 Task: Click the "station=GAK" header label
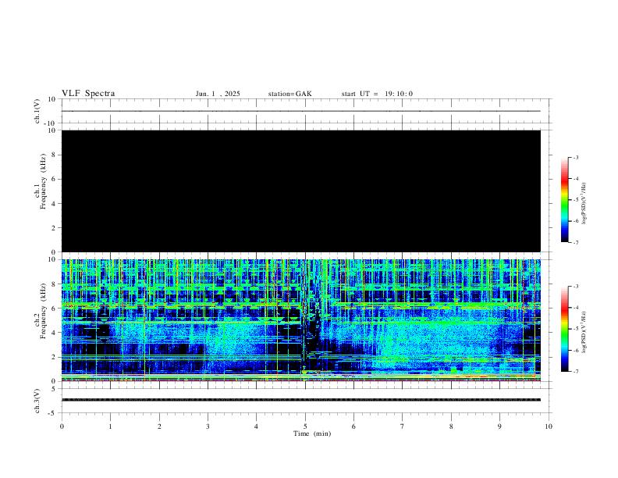coord(289,94)
